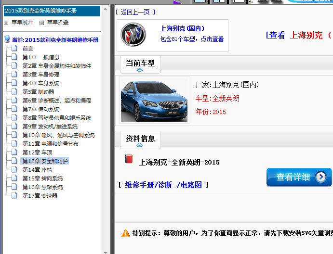Click the sidebar scrollbar down arrow

[x=106, y=252]
